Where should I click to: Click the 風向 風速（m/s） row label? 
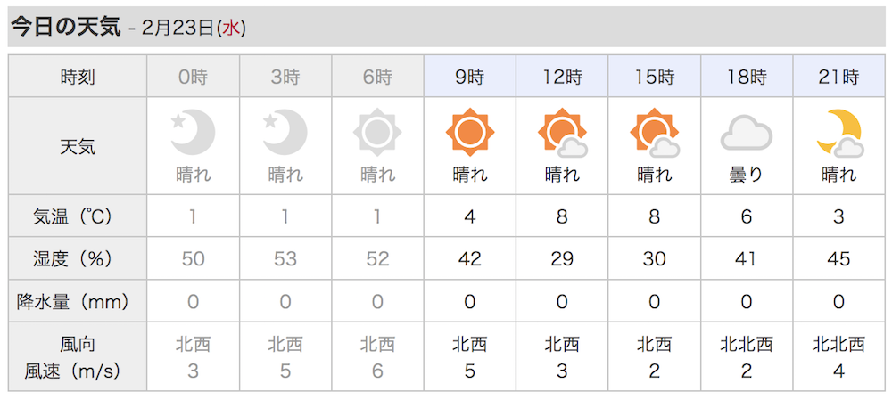point(78,357)
